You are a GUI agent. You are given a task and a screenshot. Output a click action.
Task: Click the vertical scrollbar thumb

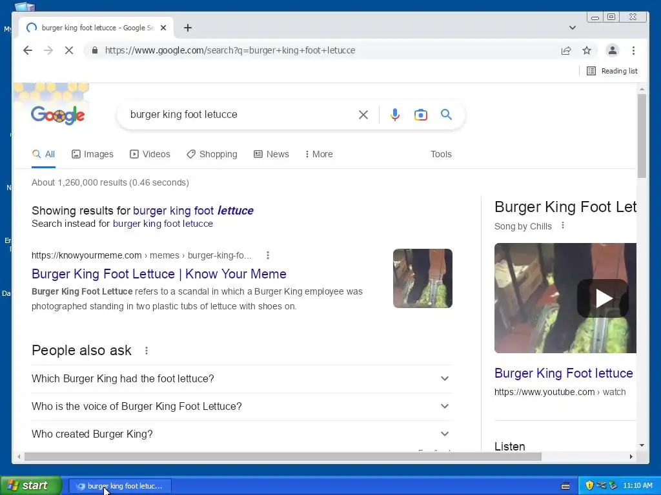pyautogui.click(x=642, y=136)
